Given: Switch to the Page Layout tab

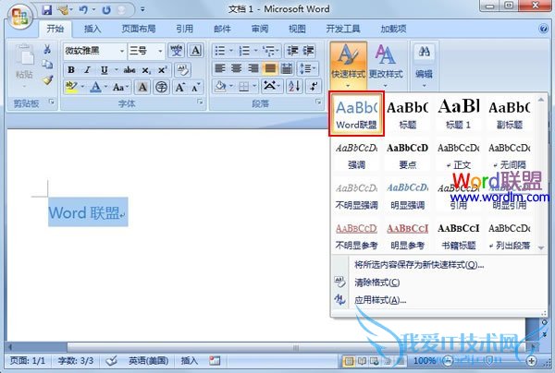Looking at the screenshot, I should click(139, 29).
